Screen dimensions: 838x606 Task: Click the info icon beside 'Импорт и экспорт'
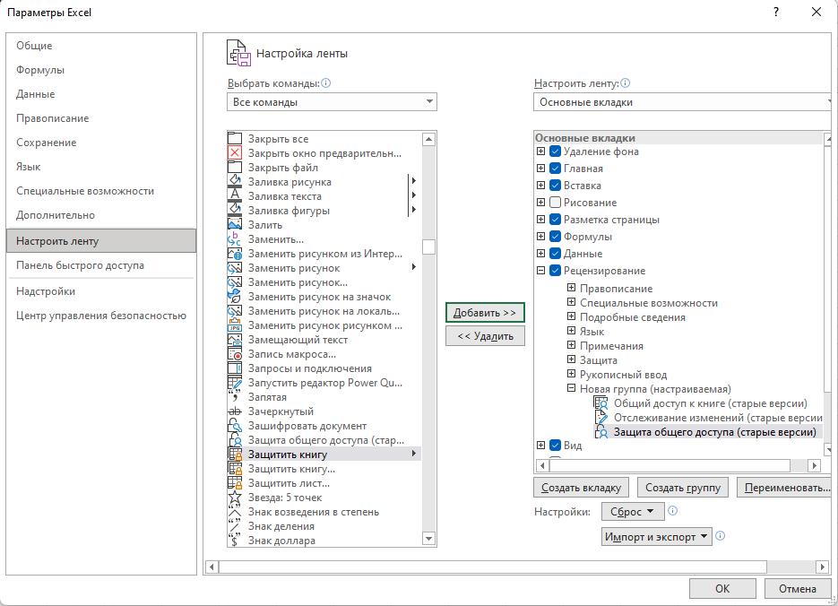pos(720,536)
